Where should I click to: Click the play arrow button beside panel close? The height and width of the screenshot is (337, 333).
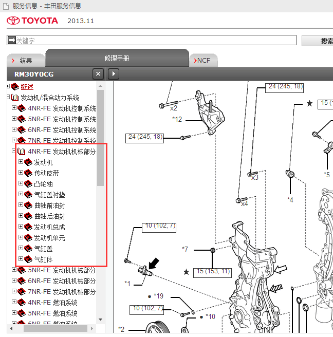(114, 74)
